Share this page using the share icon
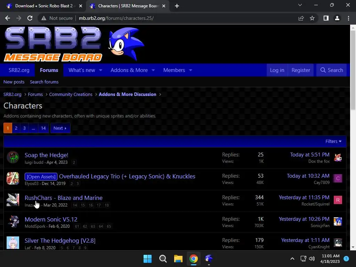356x267 pixels. click(x=301, y=18)
